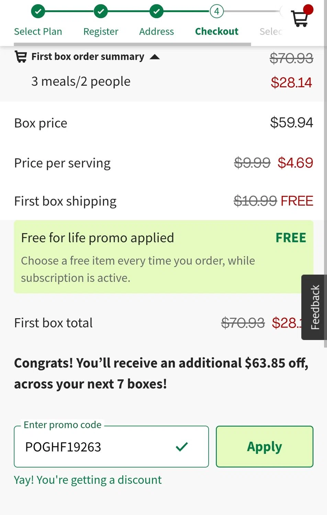Return to the Address step

[x=156, y=32]
